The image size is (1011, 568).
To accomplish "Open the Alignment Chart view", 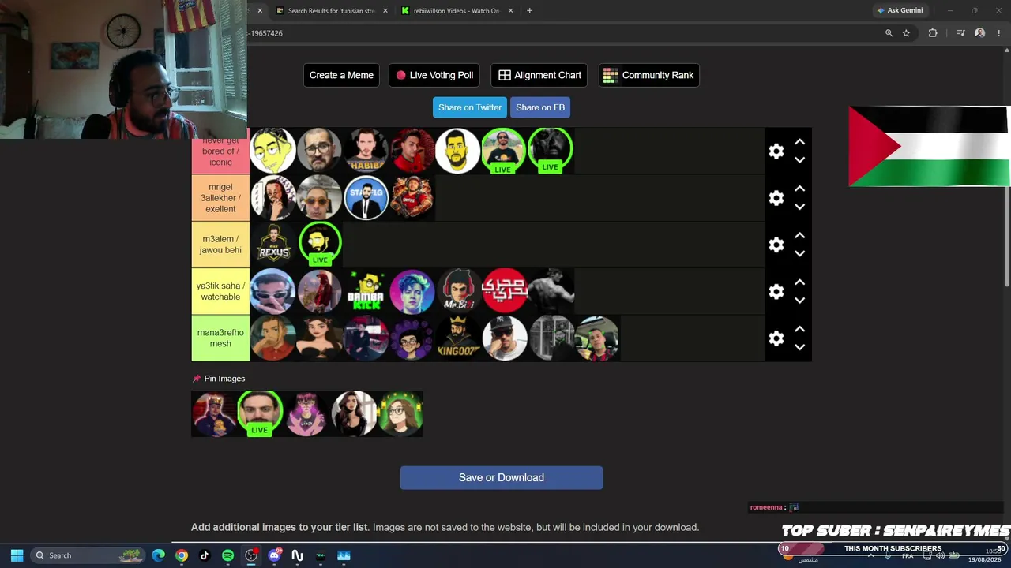I will coord(540,75).
